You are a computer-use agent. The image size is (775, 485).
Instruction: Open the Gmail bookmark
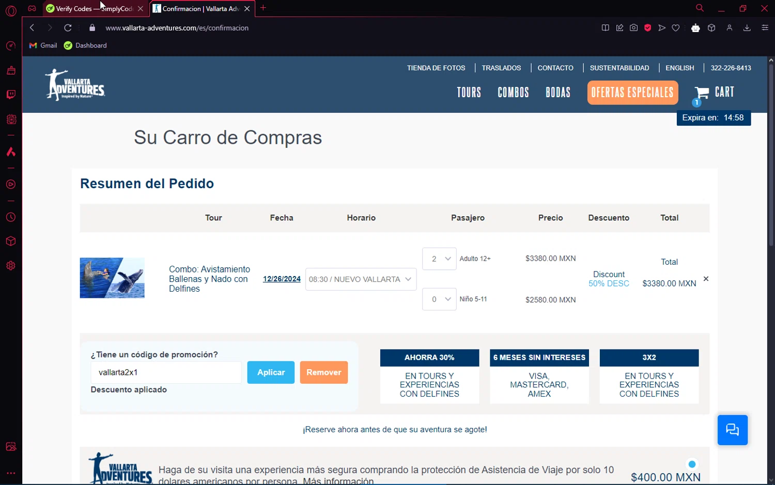[43, 46]
